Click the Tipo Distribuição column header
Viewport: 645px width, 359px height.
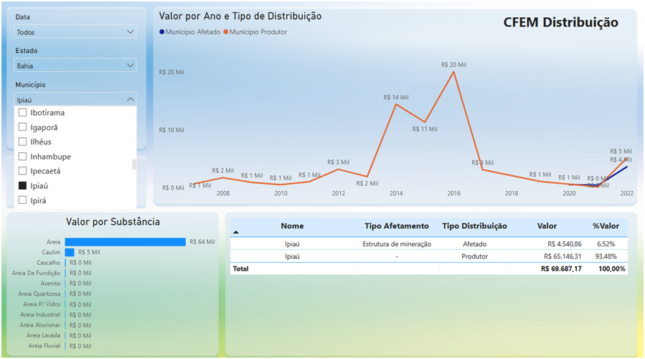[x=474, y=226]
